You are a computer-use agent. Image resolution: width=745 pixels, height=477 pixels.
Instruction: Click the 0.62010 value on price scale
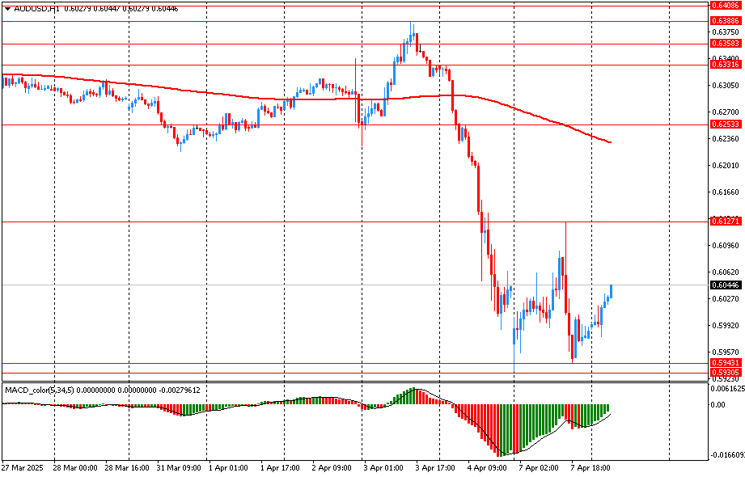point(726,166)
